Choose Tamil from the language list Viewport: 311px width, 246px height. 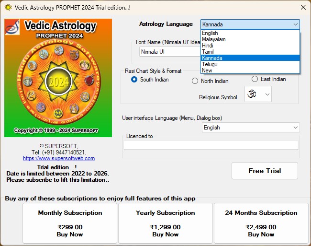(250, 52)
